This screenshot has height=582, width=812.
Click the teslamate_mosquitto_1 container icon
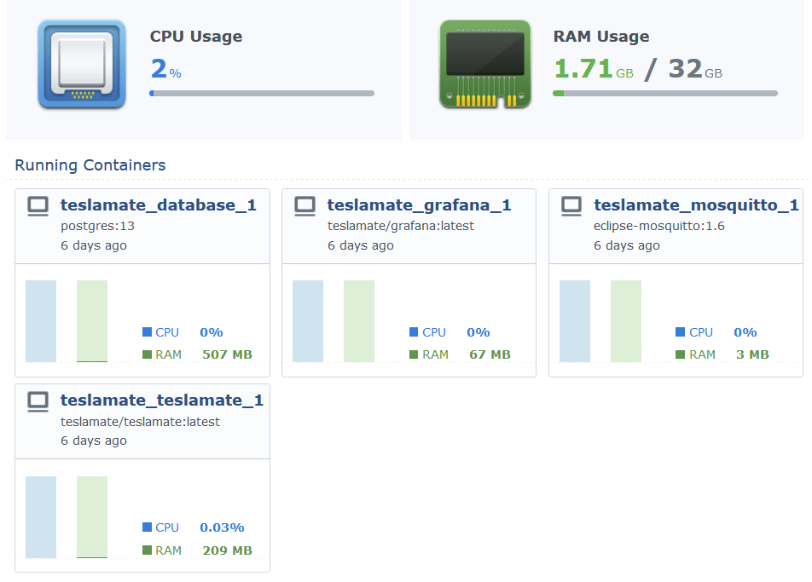571,206
